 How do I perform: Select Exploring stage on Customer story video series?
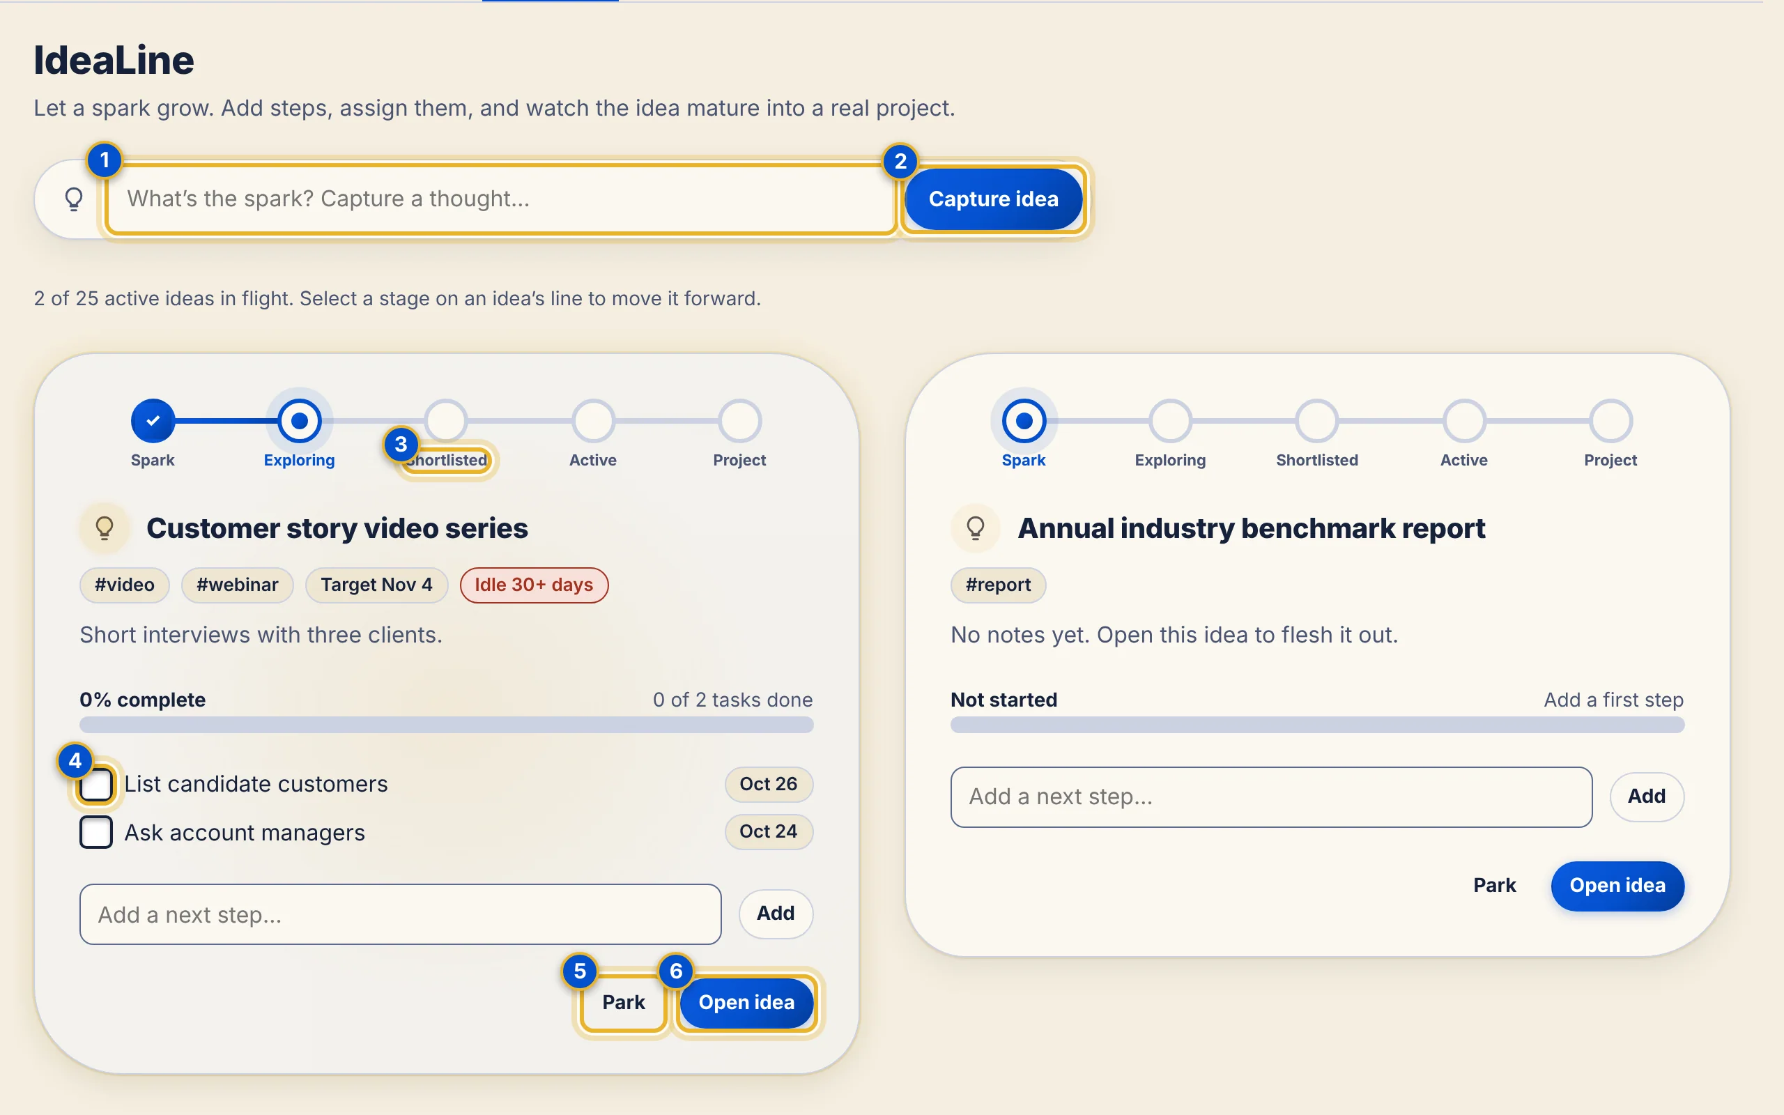pos(299,421)
